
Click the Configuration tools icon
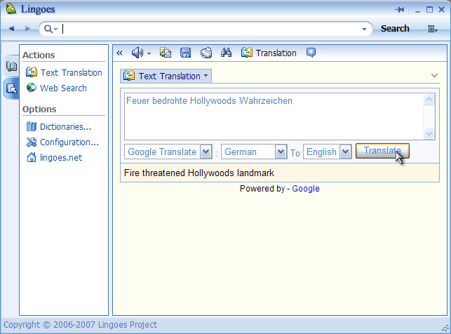(32, 142)
